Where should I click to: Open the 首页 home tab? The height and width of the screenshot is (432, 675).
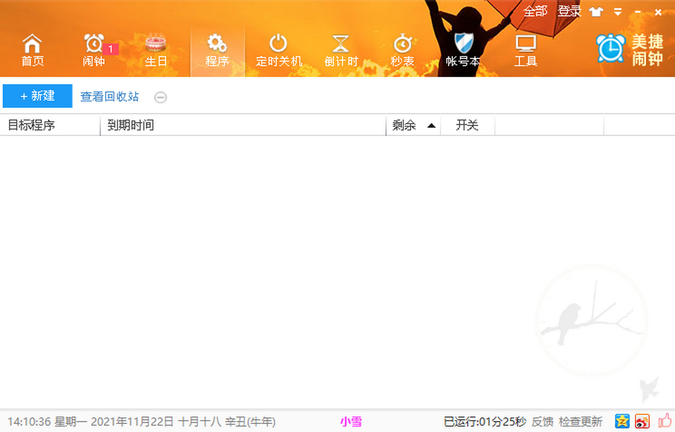click(33, 51)
